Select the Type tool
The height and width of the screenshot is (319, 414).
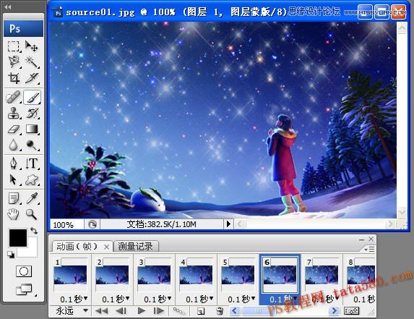(32, 163)
